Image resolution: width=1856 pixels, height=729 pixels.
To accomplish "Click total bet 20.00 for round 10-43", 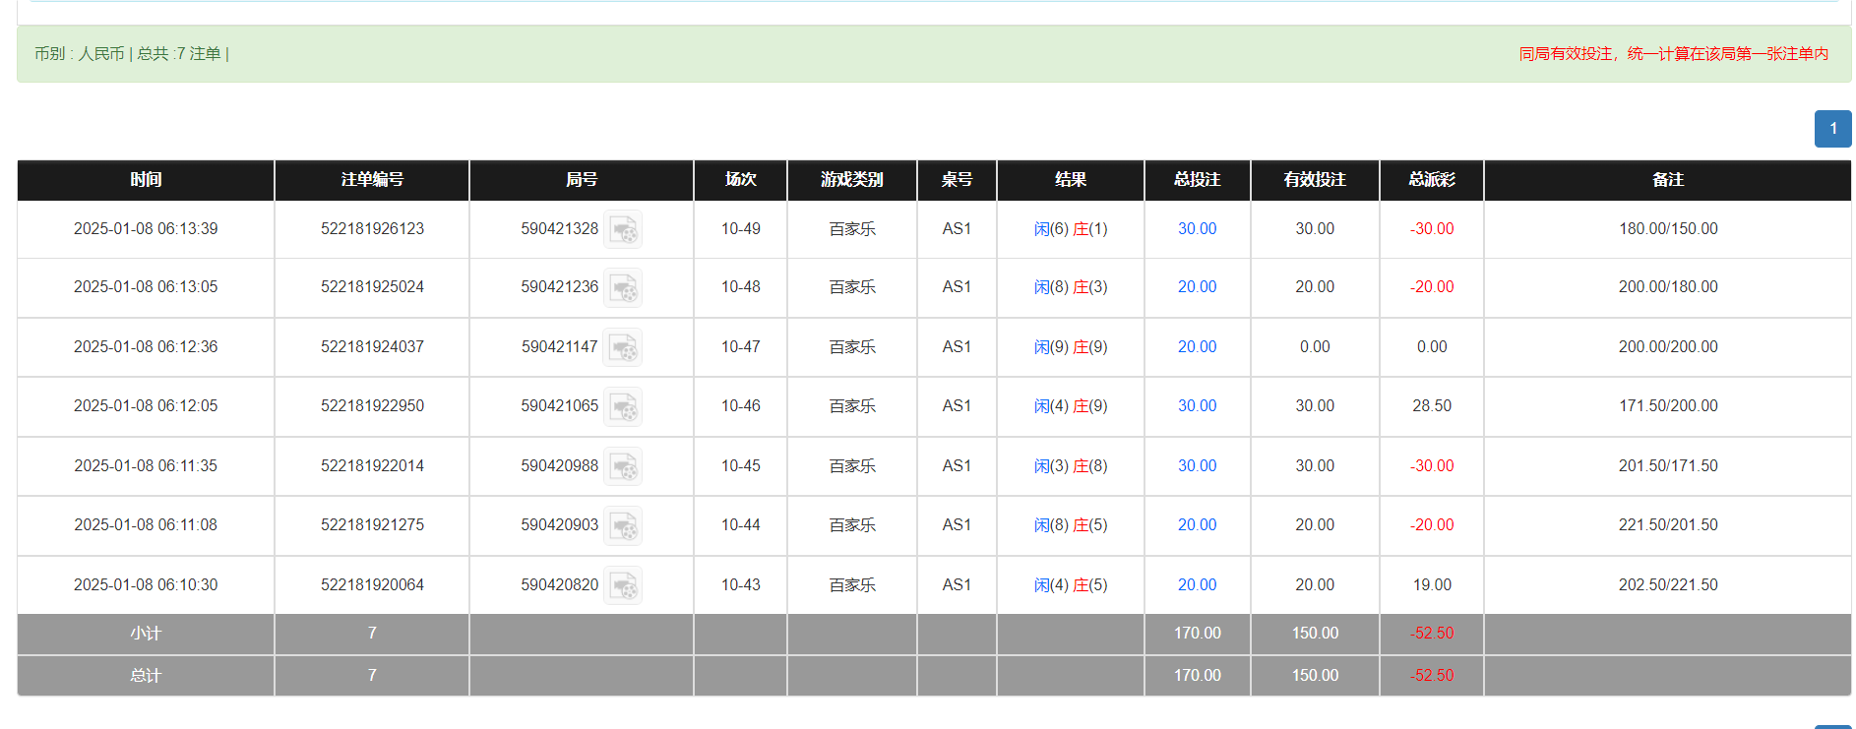I will [x=1197, y=585].
